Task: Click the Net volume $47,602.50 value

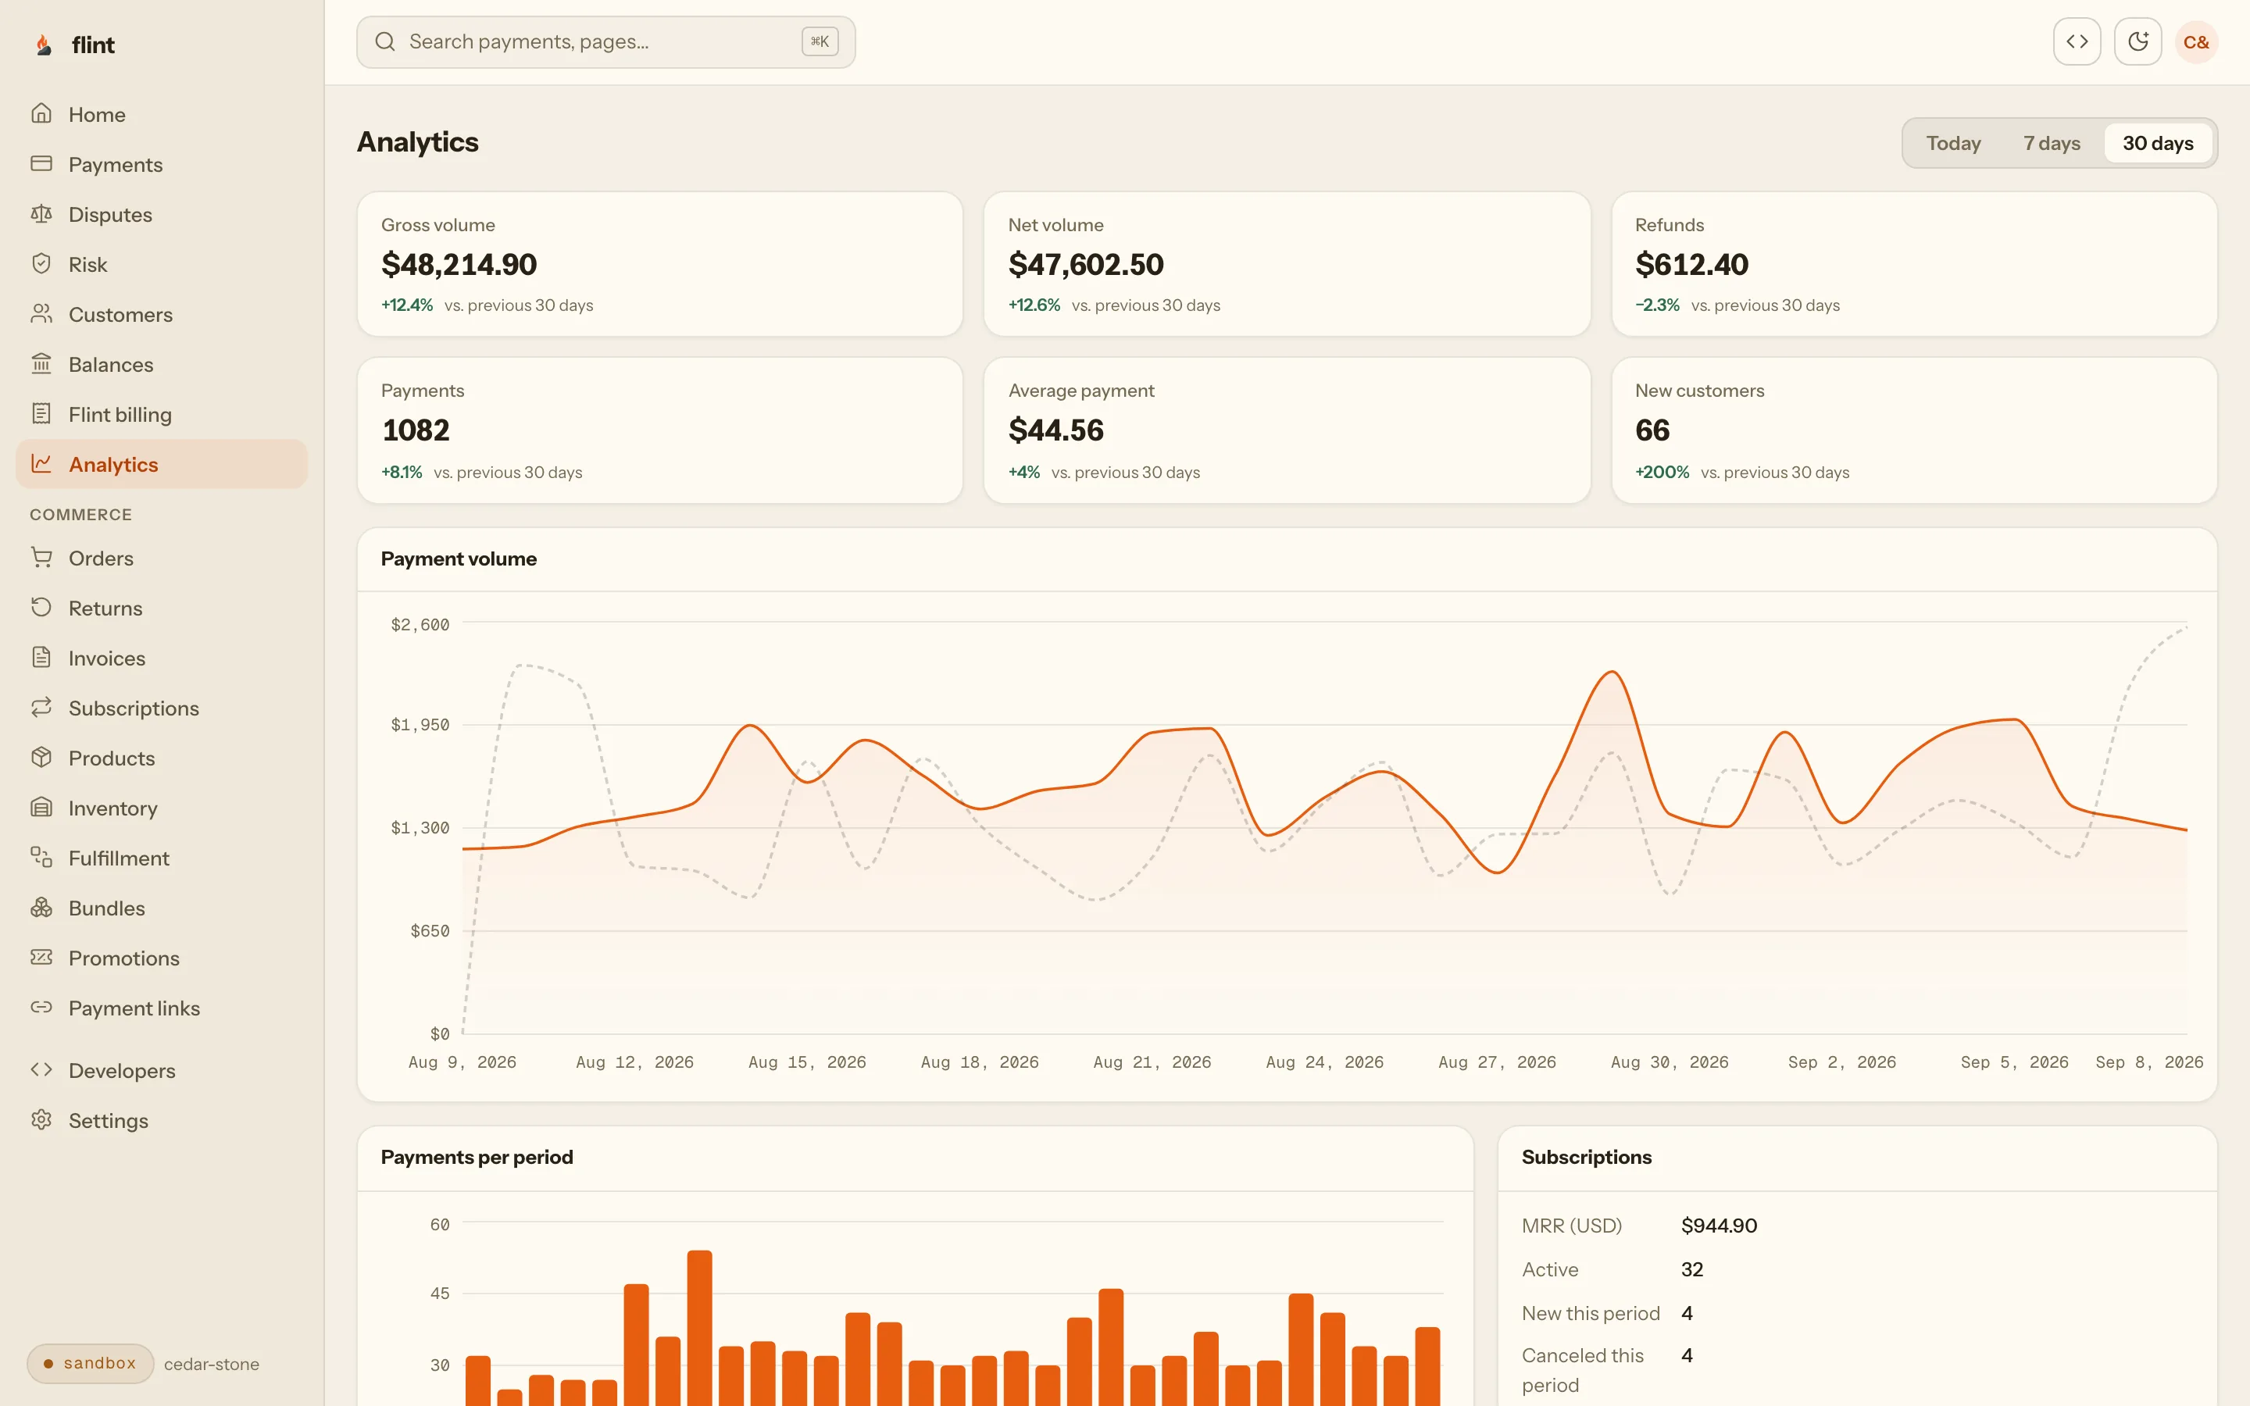Action: click(1085, 265)
